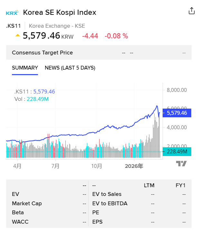
Task: Select the Consensus Target Price row
Action: point(42,53)
